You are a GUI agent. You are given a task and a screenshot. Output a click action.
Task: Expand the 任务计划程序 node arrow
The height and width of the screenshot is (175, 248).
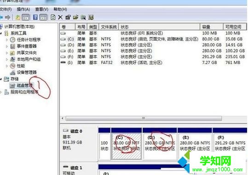coord(7,40)
